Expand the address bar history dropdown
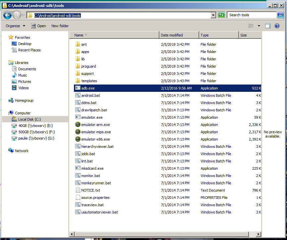The height and width of the screenshot is (240, 287). (213, 15)
